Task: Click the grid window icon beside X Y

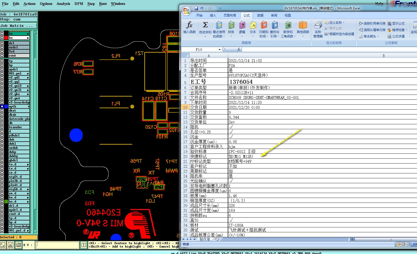Action: (x=19, y=245)
